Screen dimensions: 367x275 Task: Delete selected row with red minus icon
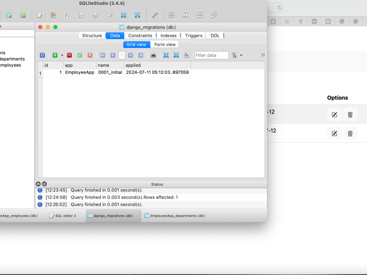69,55
